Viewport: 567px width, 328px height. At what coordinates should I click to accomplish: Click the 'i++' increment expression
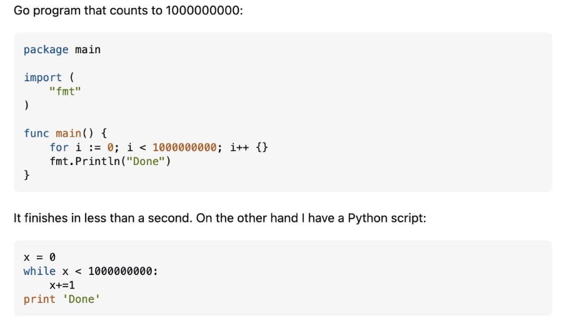pyautogui.click(x=239, y=147)
